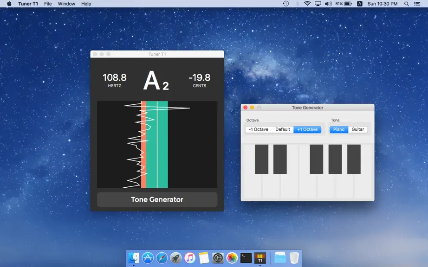
Task: Play the A-sharp black piano key
Action: pos(354,159)
